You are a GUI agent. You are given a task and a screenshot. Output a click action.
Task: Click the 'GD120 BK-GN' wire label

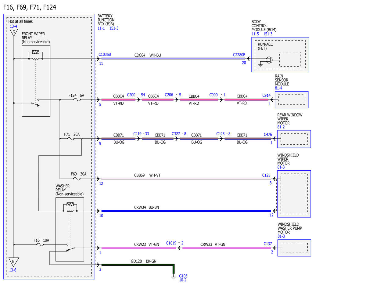tap(144, 262)
